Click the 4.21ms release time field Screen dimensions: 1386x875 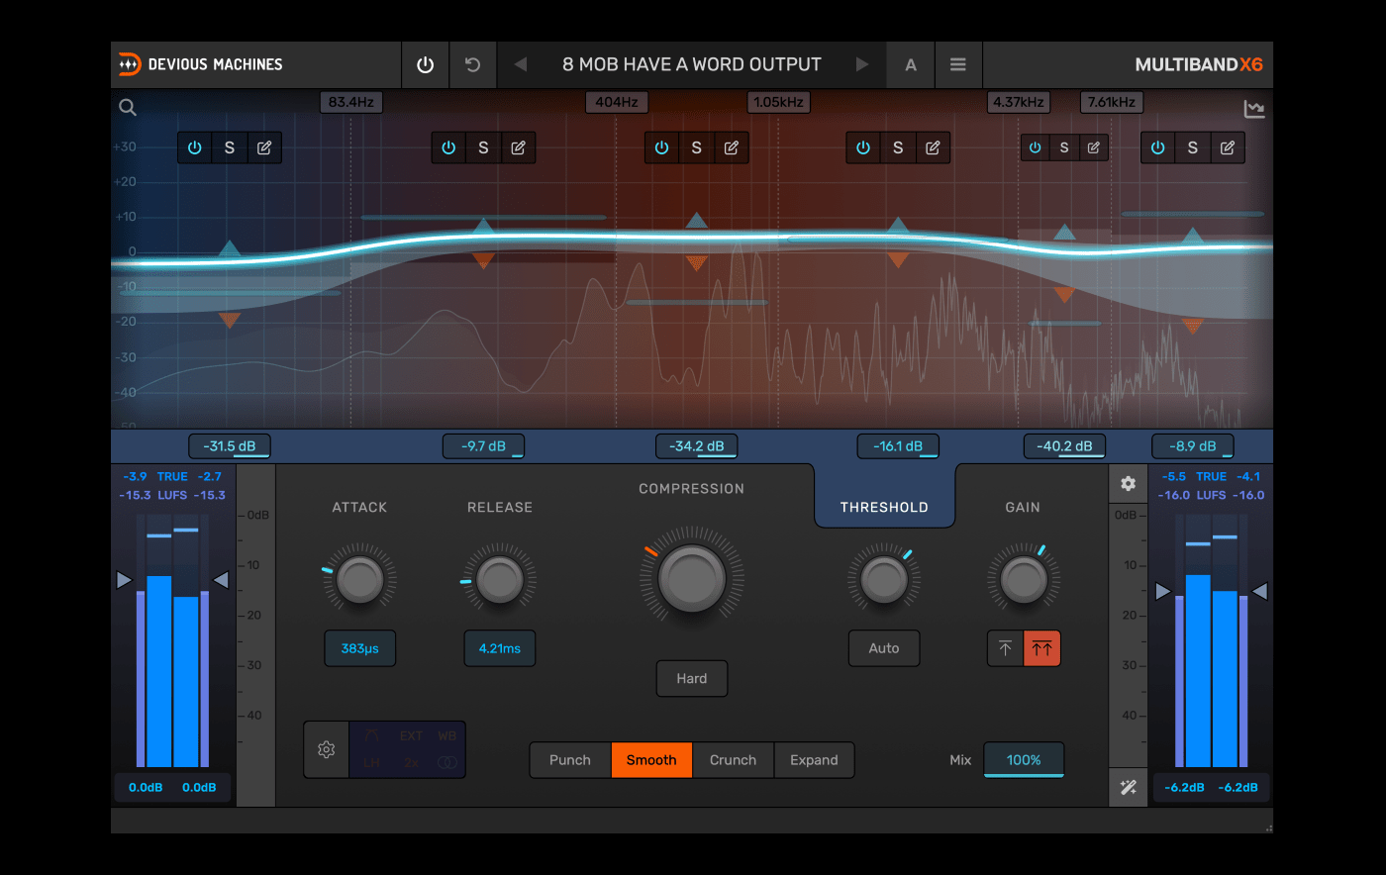coord(500,648)
